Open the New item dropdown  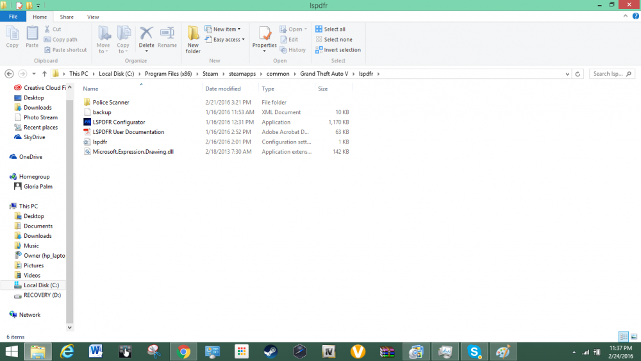[223, 29]
